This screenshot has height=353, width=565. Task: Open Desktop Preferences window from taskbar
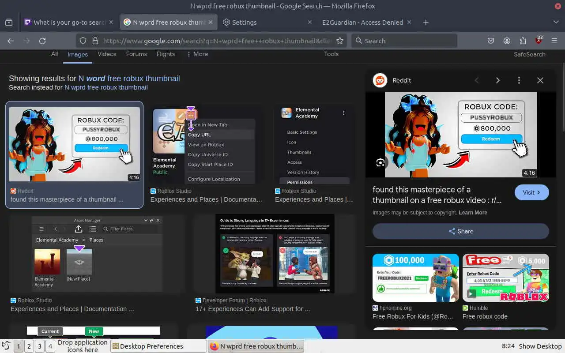158,346
